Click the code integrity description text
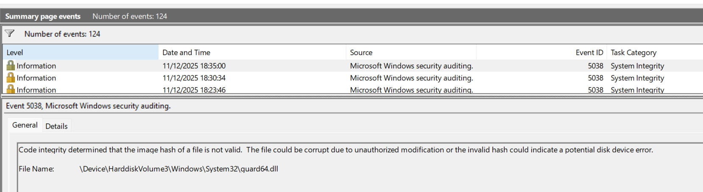Screen dimensions: 703x192 coord(335,150)
